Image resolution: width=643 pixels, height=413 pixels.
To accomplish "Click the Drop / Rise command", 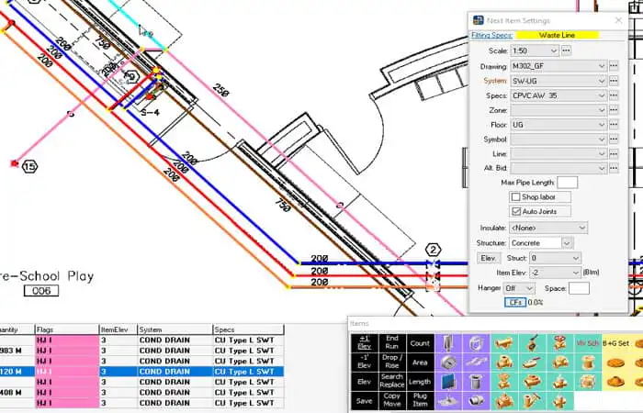I will (x=391, y=363).
